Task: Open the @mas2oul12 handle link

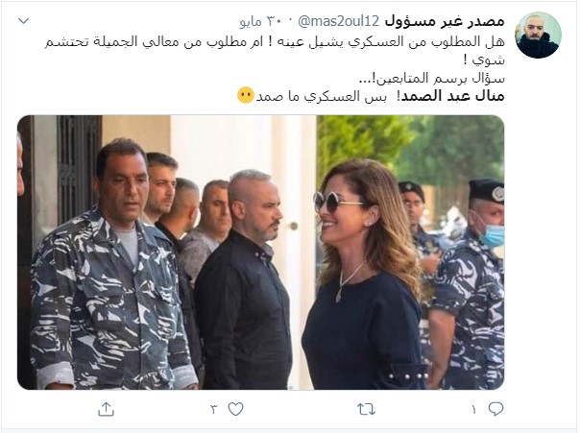Action: tap(338, 21)
